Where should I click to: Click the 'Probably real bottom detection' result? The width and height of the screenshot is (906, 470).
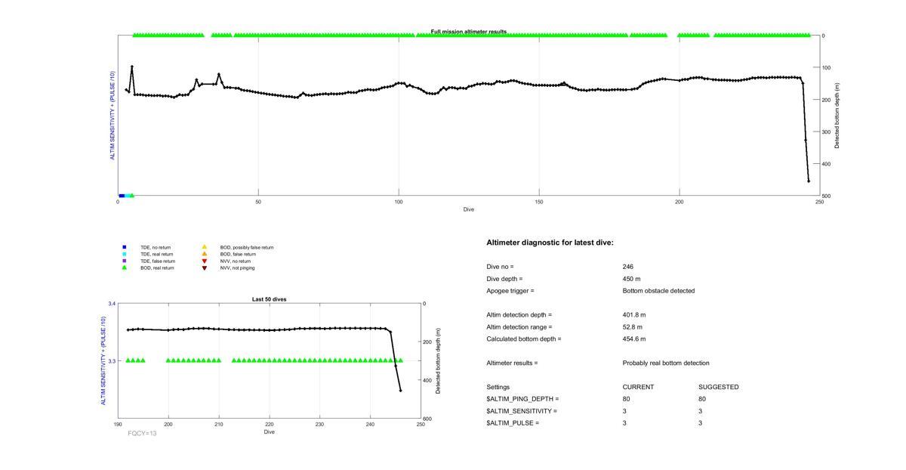666,363
